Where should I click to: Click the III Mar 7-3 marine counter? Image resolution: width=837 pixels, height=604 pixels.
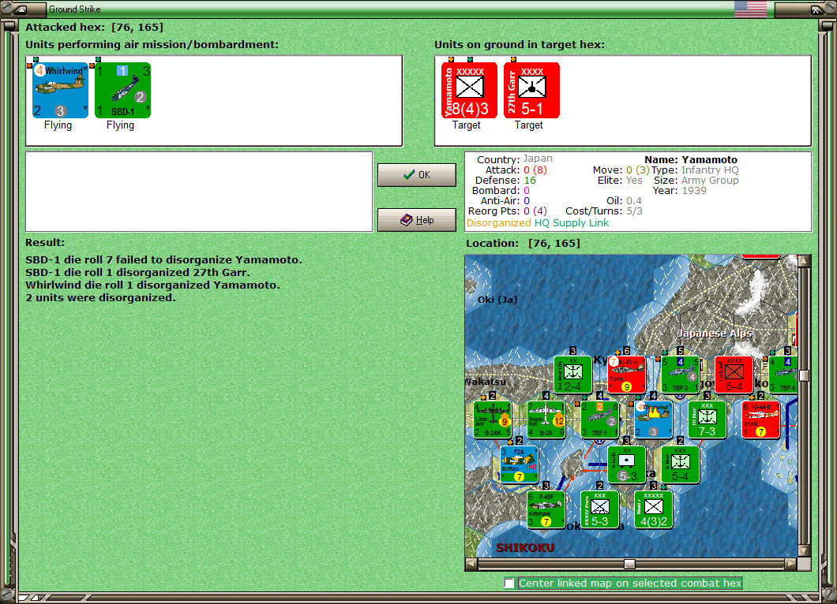pyautogui.click(x=708, y=419)
